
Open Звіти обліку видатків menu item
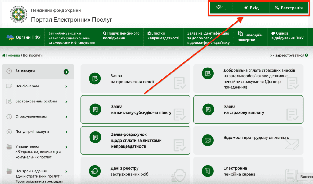(72, 38)
